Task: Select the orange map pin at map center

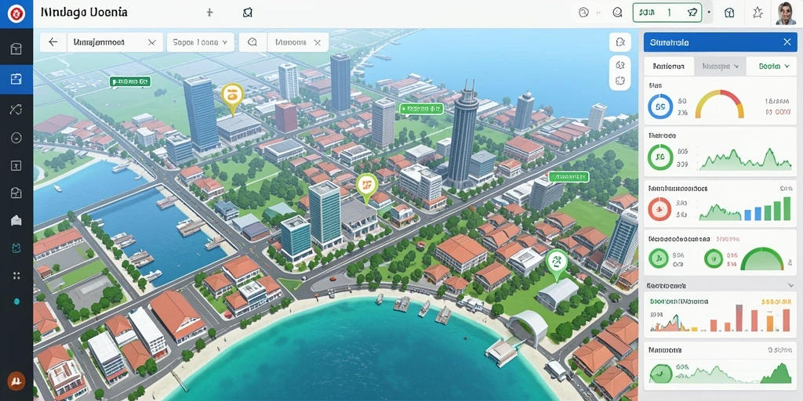Action: [366, 186]
